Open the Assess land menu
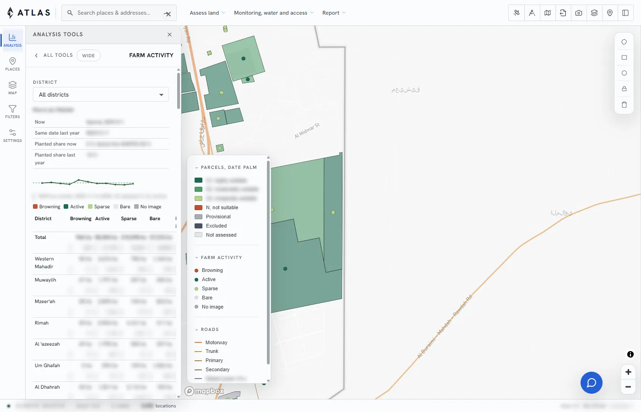This screenshot has height=412, width=641. coord(207,13)
